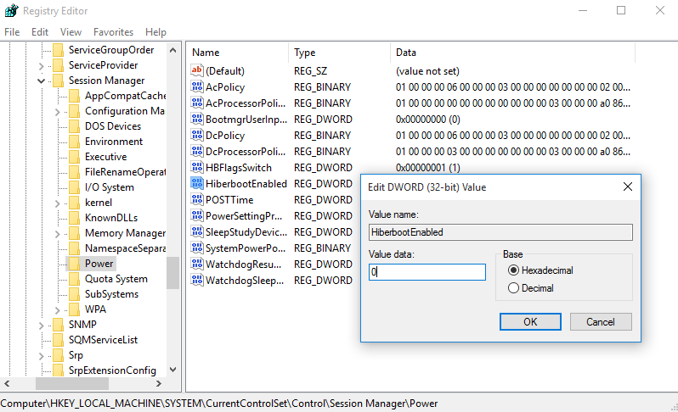The height and width of the screenshot is (412, 678).
Task: Click the DOS Devices folder icon
Action: 74,126
